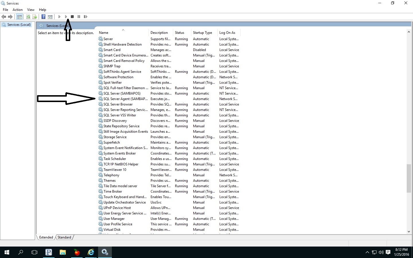Select the Time Broker service

pos(169,191)
